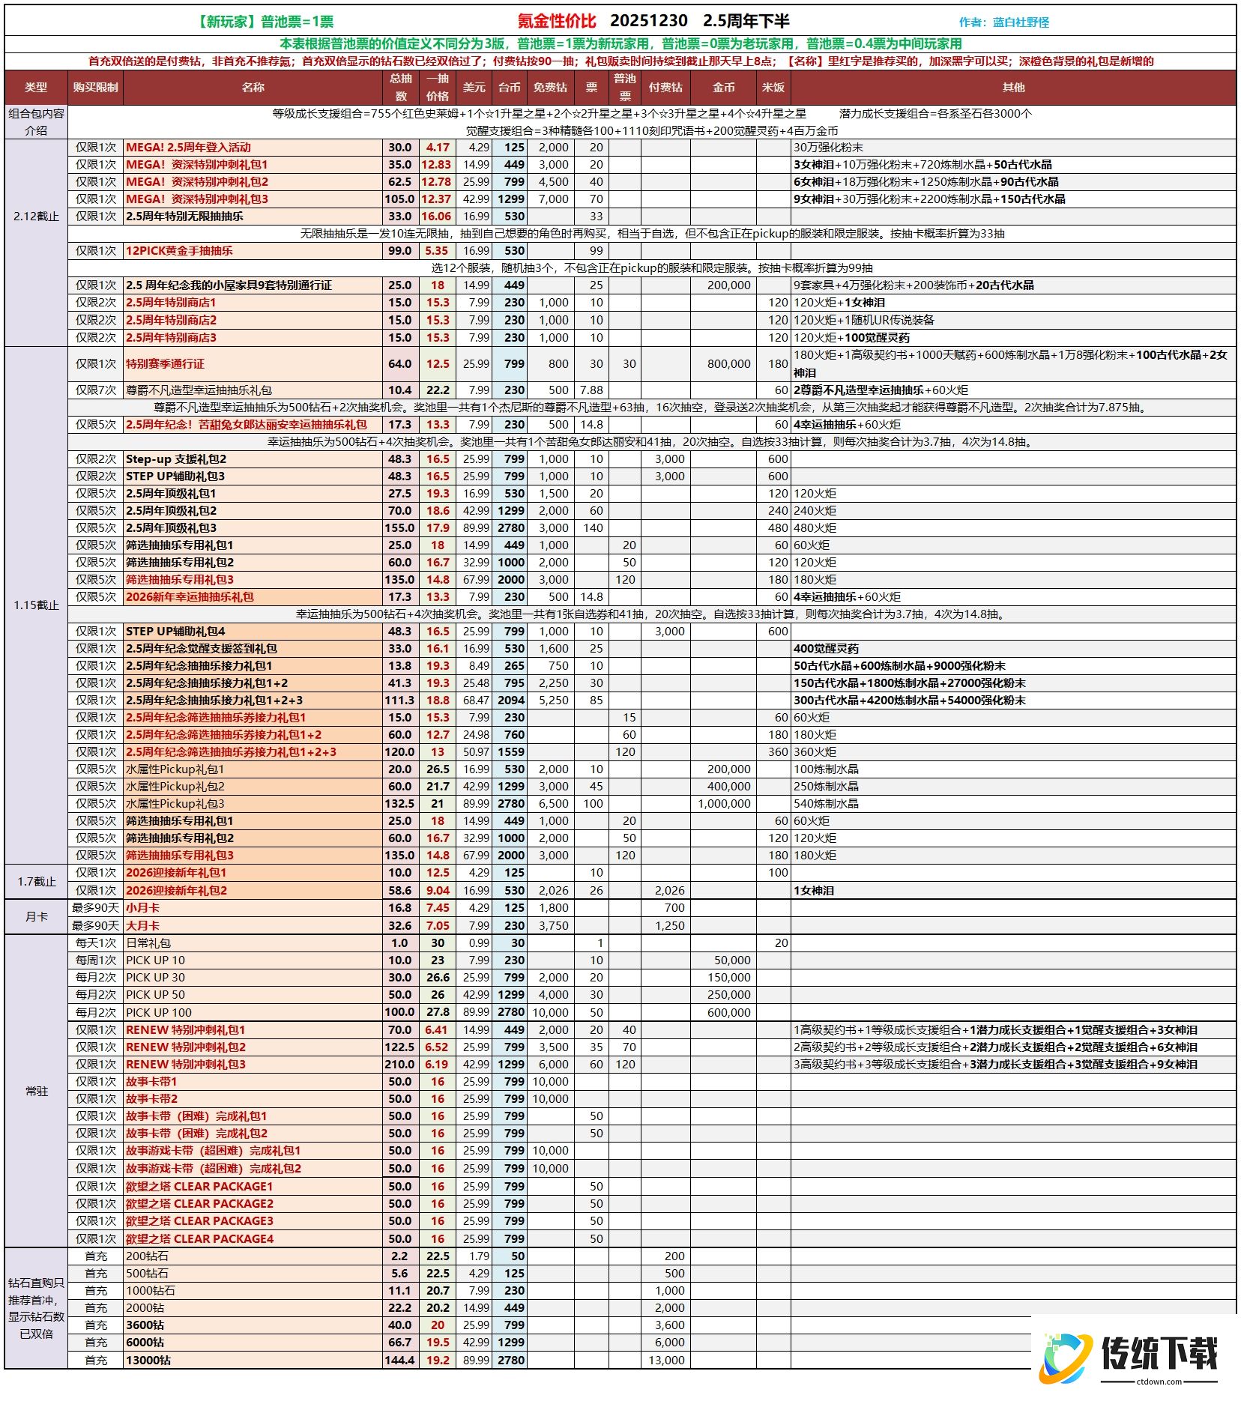
Task: Select the 小月卡 row name
Action: [142, 908]
